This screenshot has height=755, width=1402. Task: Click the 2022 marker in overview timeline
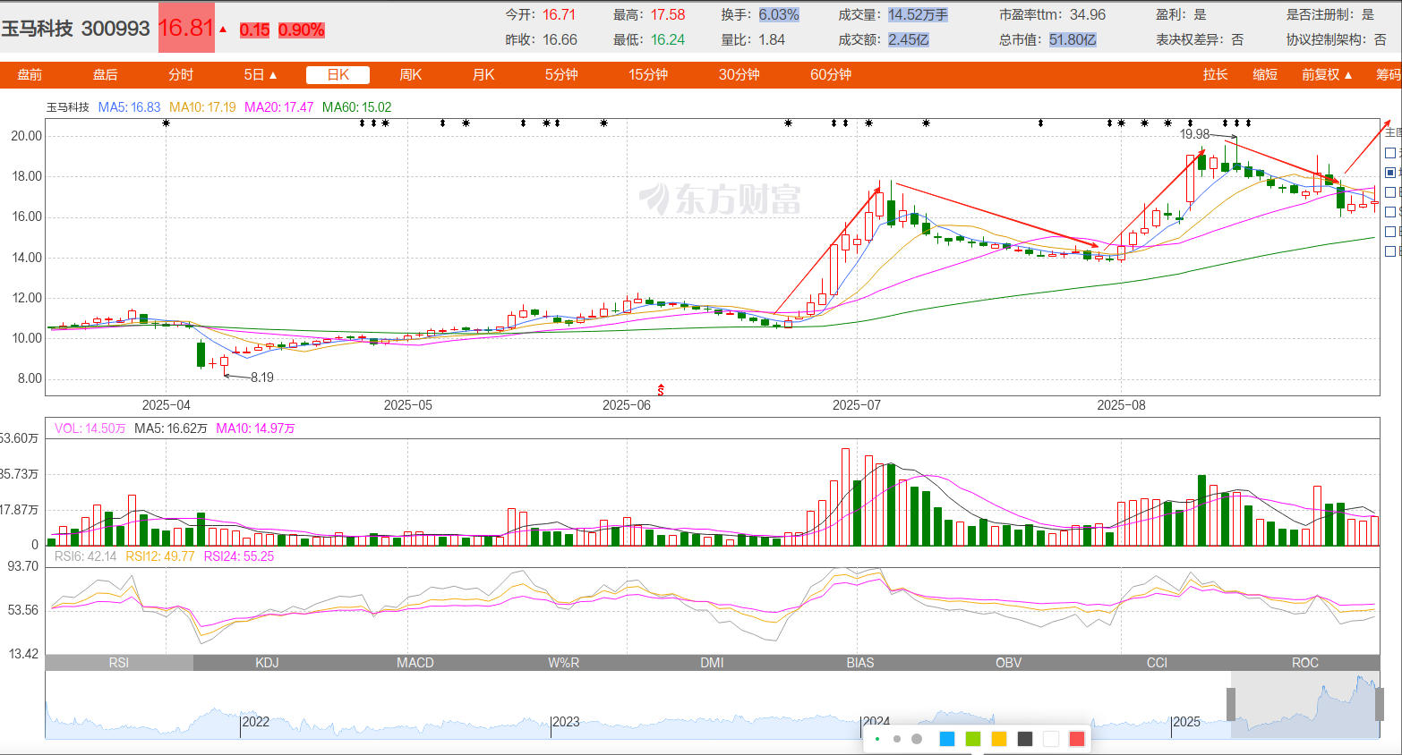[256, 722]
